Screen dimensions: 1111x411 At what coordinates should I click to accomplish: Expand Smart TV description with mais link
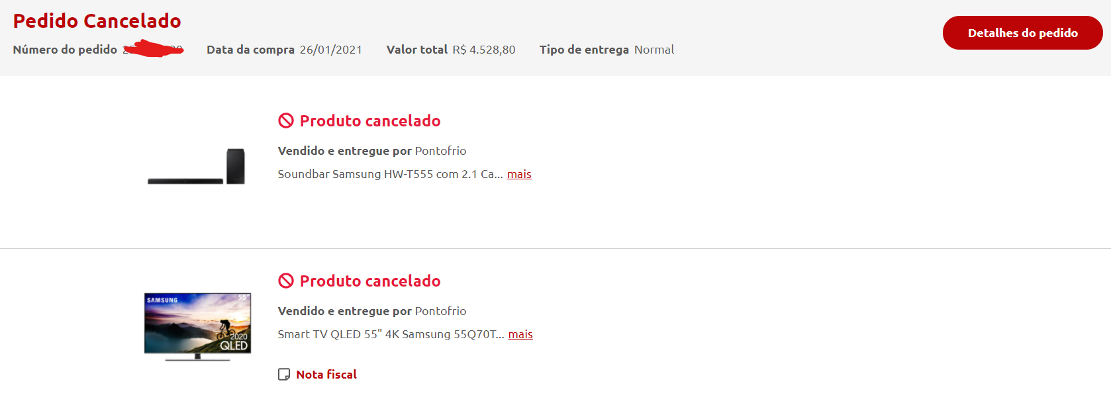click(520, 334)
